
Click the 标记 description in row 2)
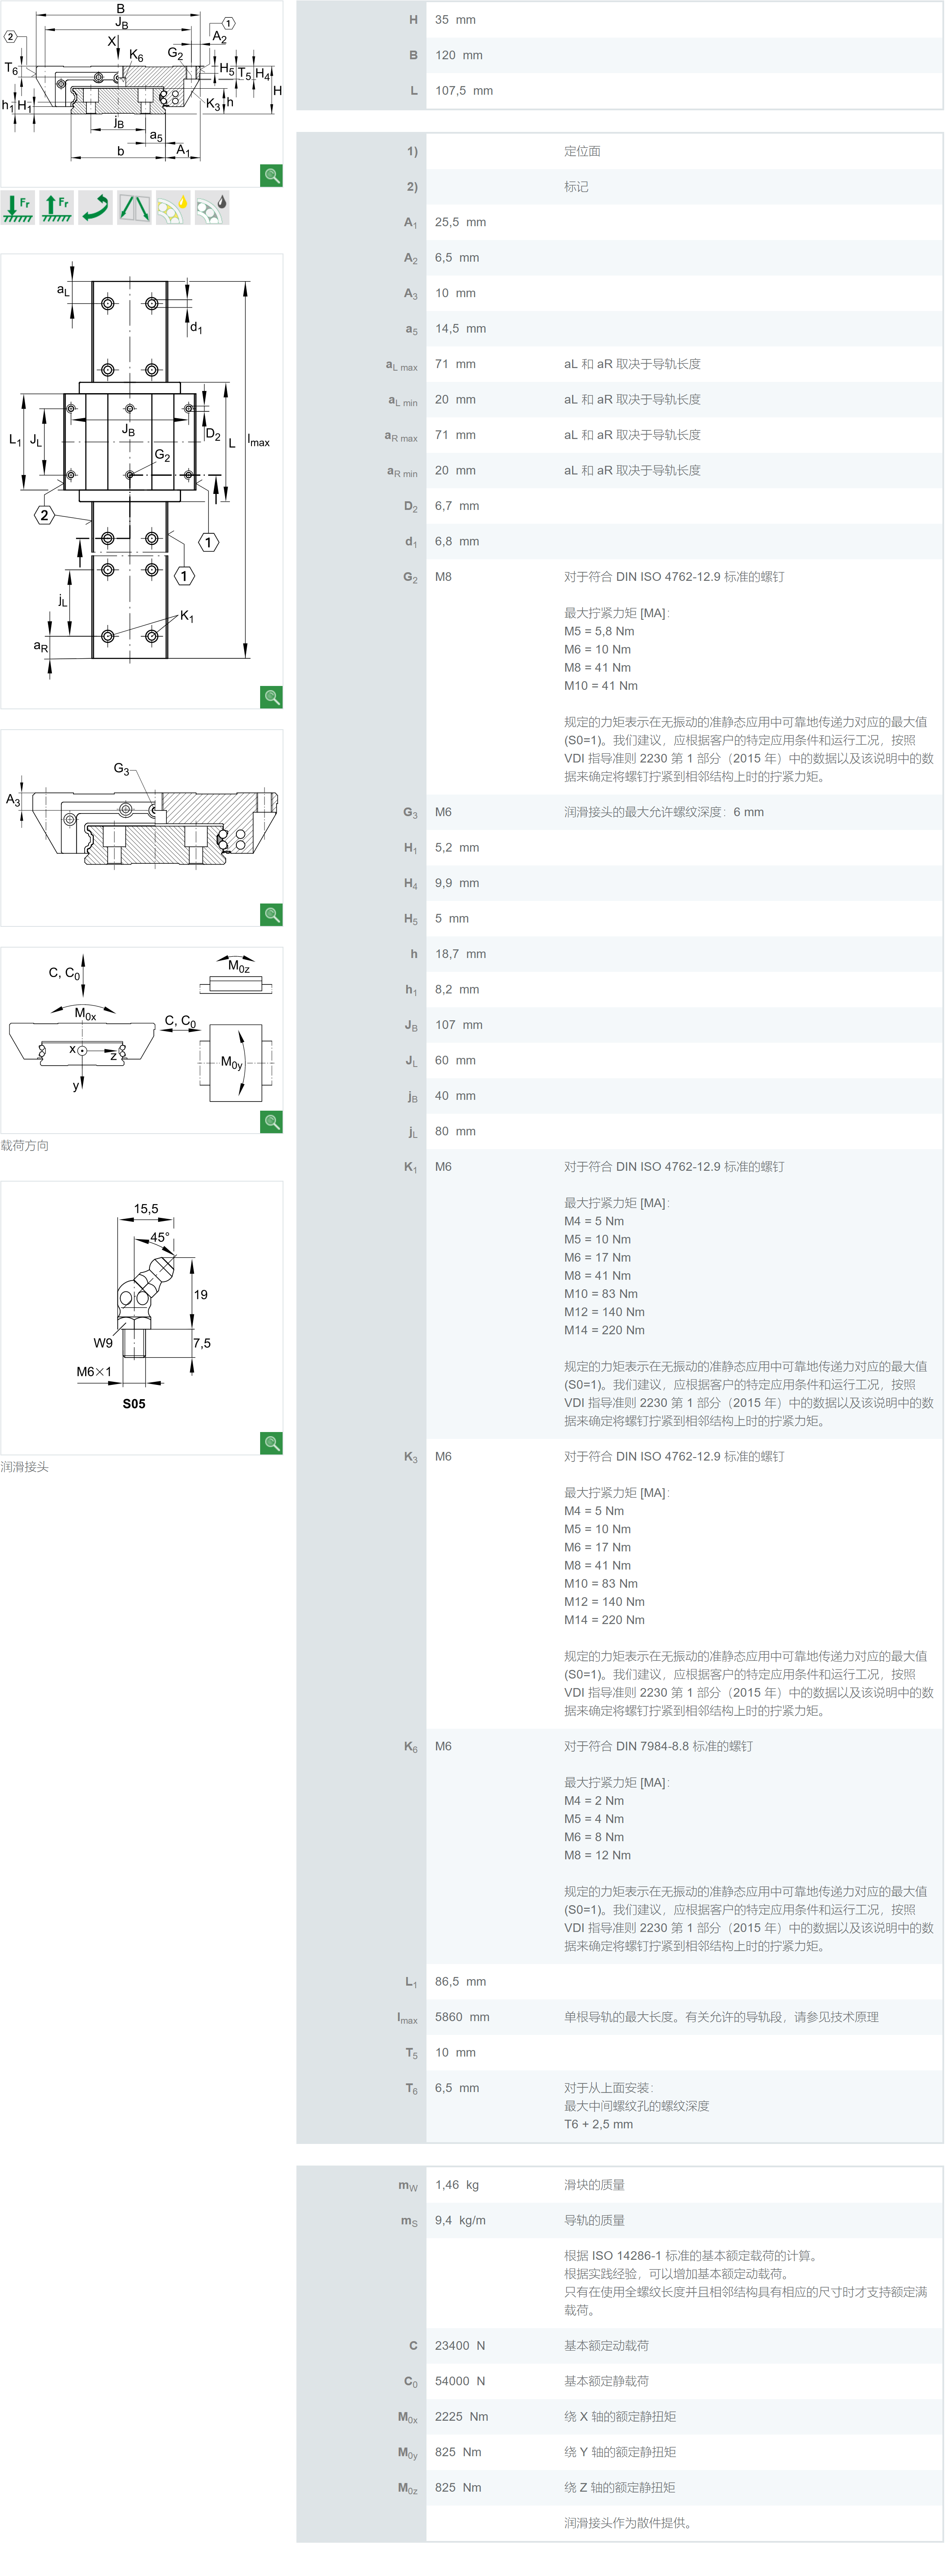pyautogui.click(x=576, y=187)
